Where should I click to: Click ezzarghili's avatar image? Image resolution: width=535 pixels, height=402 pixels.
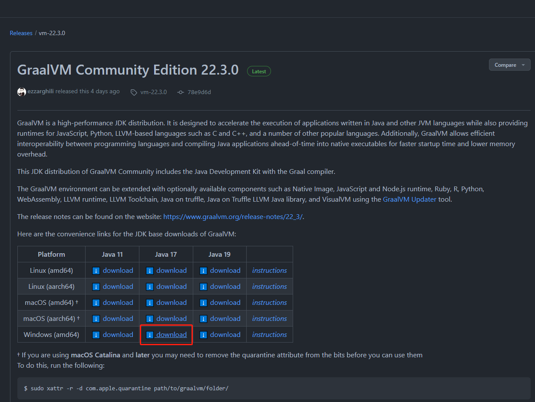tap(22, 92)
